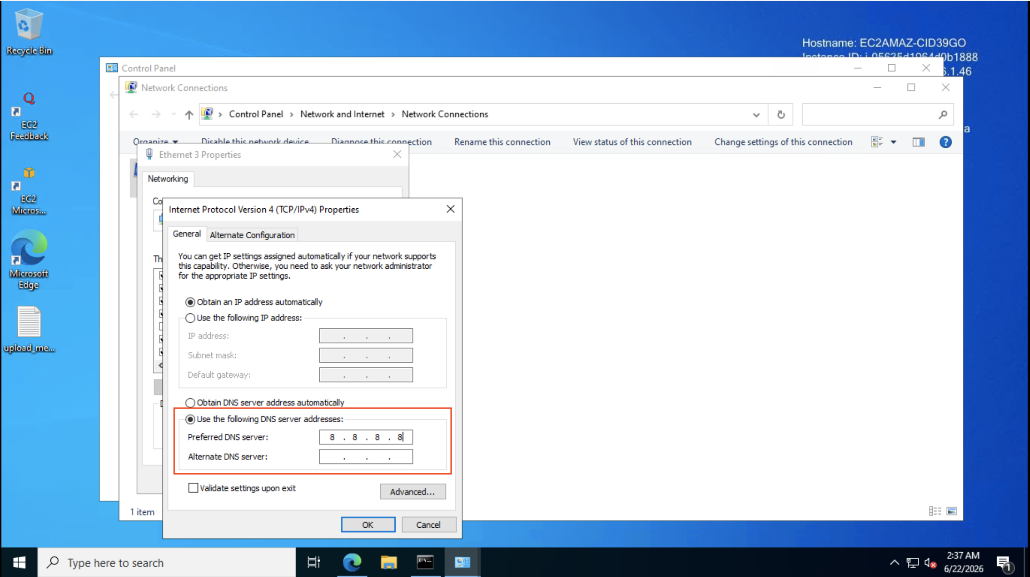Click the change your view icon
This screenshot has width=1030, height=577.
(876, 142)
